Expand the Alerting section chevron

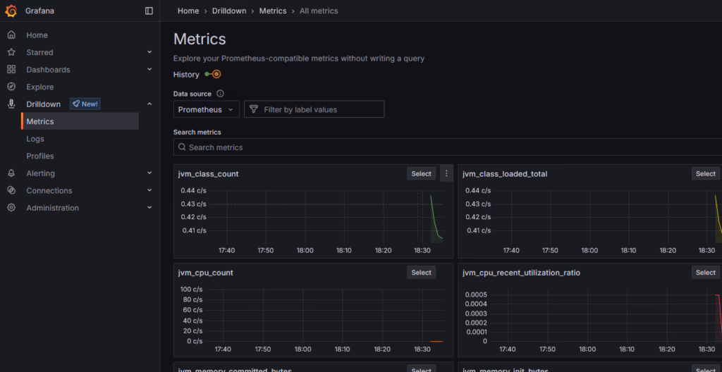tap(149, 173)
